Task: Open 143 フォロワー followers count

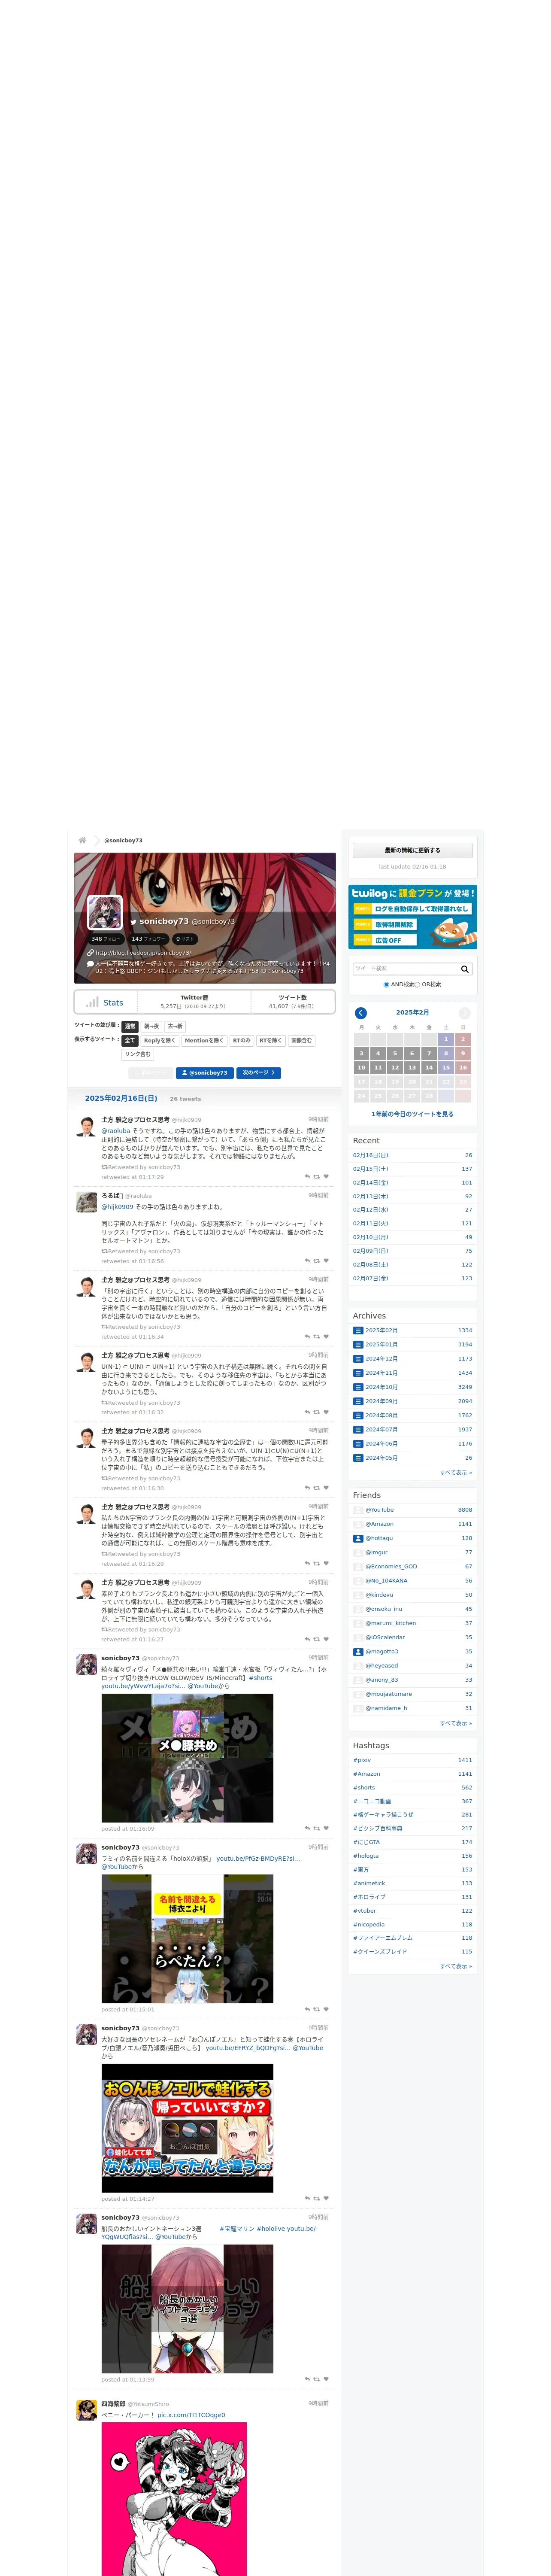Action: pos(148,939)
